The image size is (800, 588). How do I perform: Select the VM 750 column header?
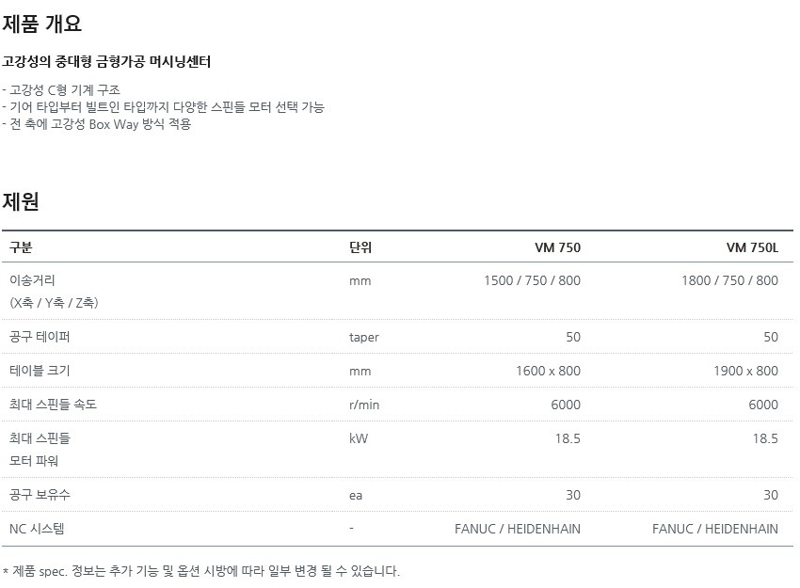coord(557,247)
